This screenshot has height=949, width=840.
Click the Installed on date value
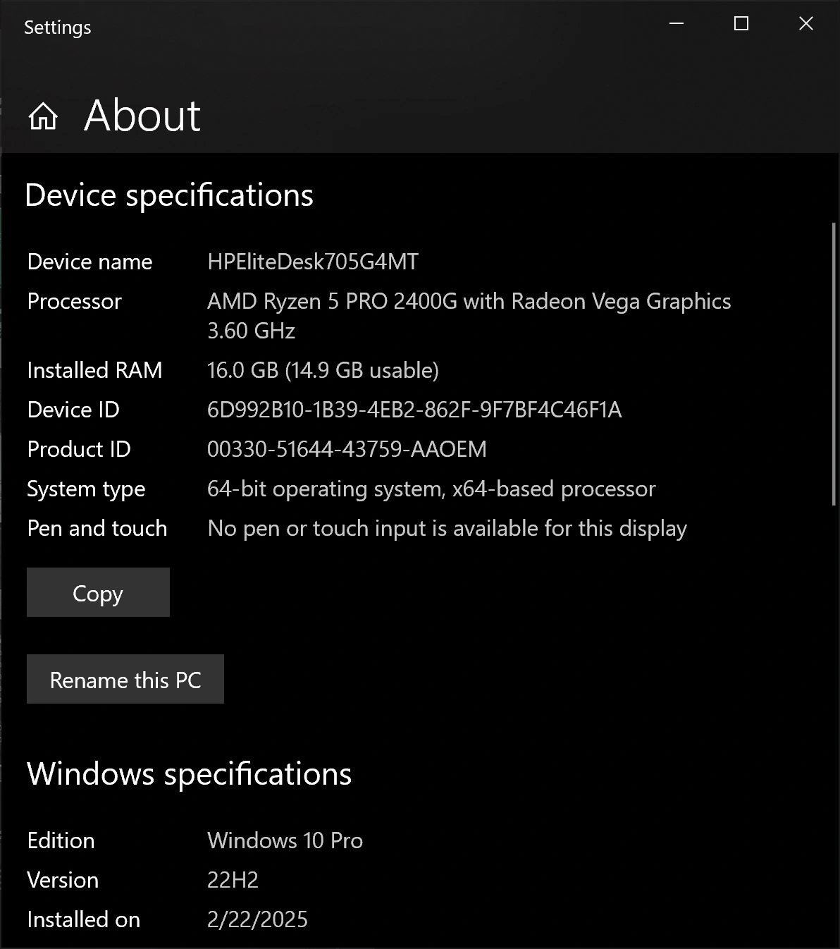[x=257, y=919]
